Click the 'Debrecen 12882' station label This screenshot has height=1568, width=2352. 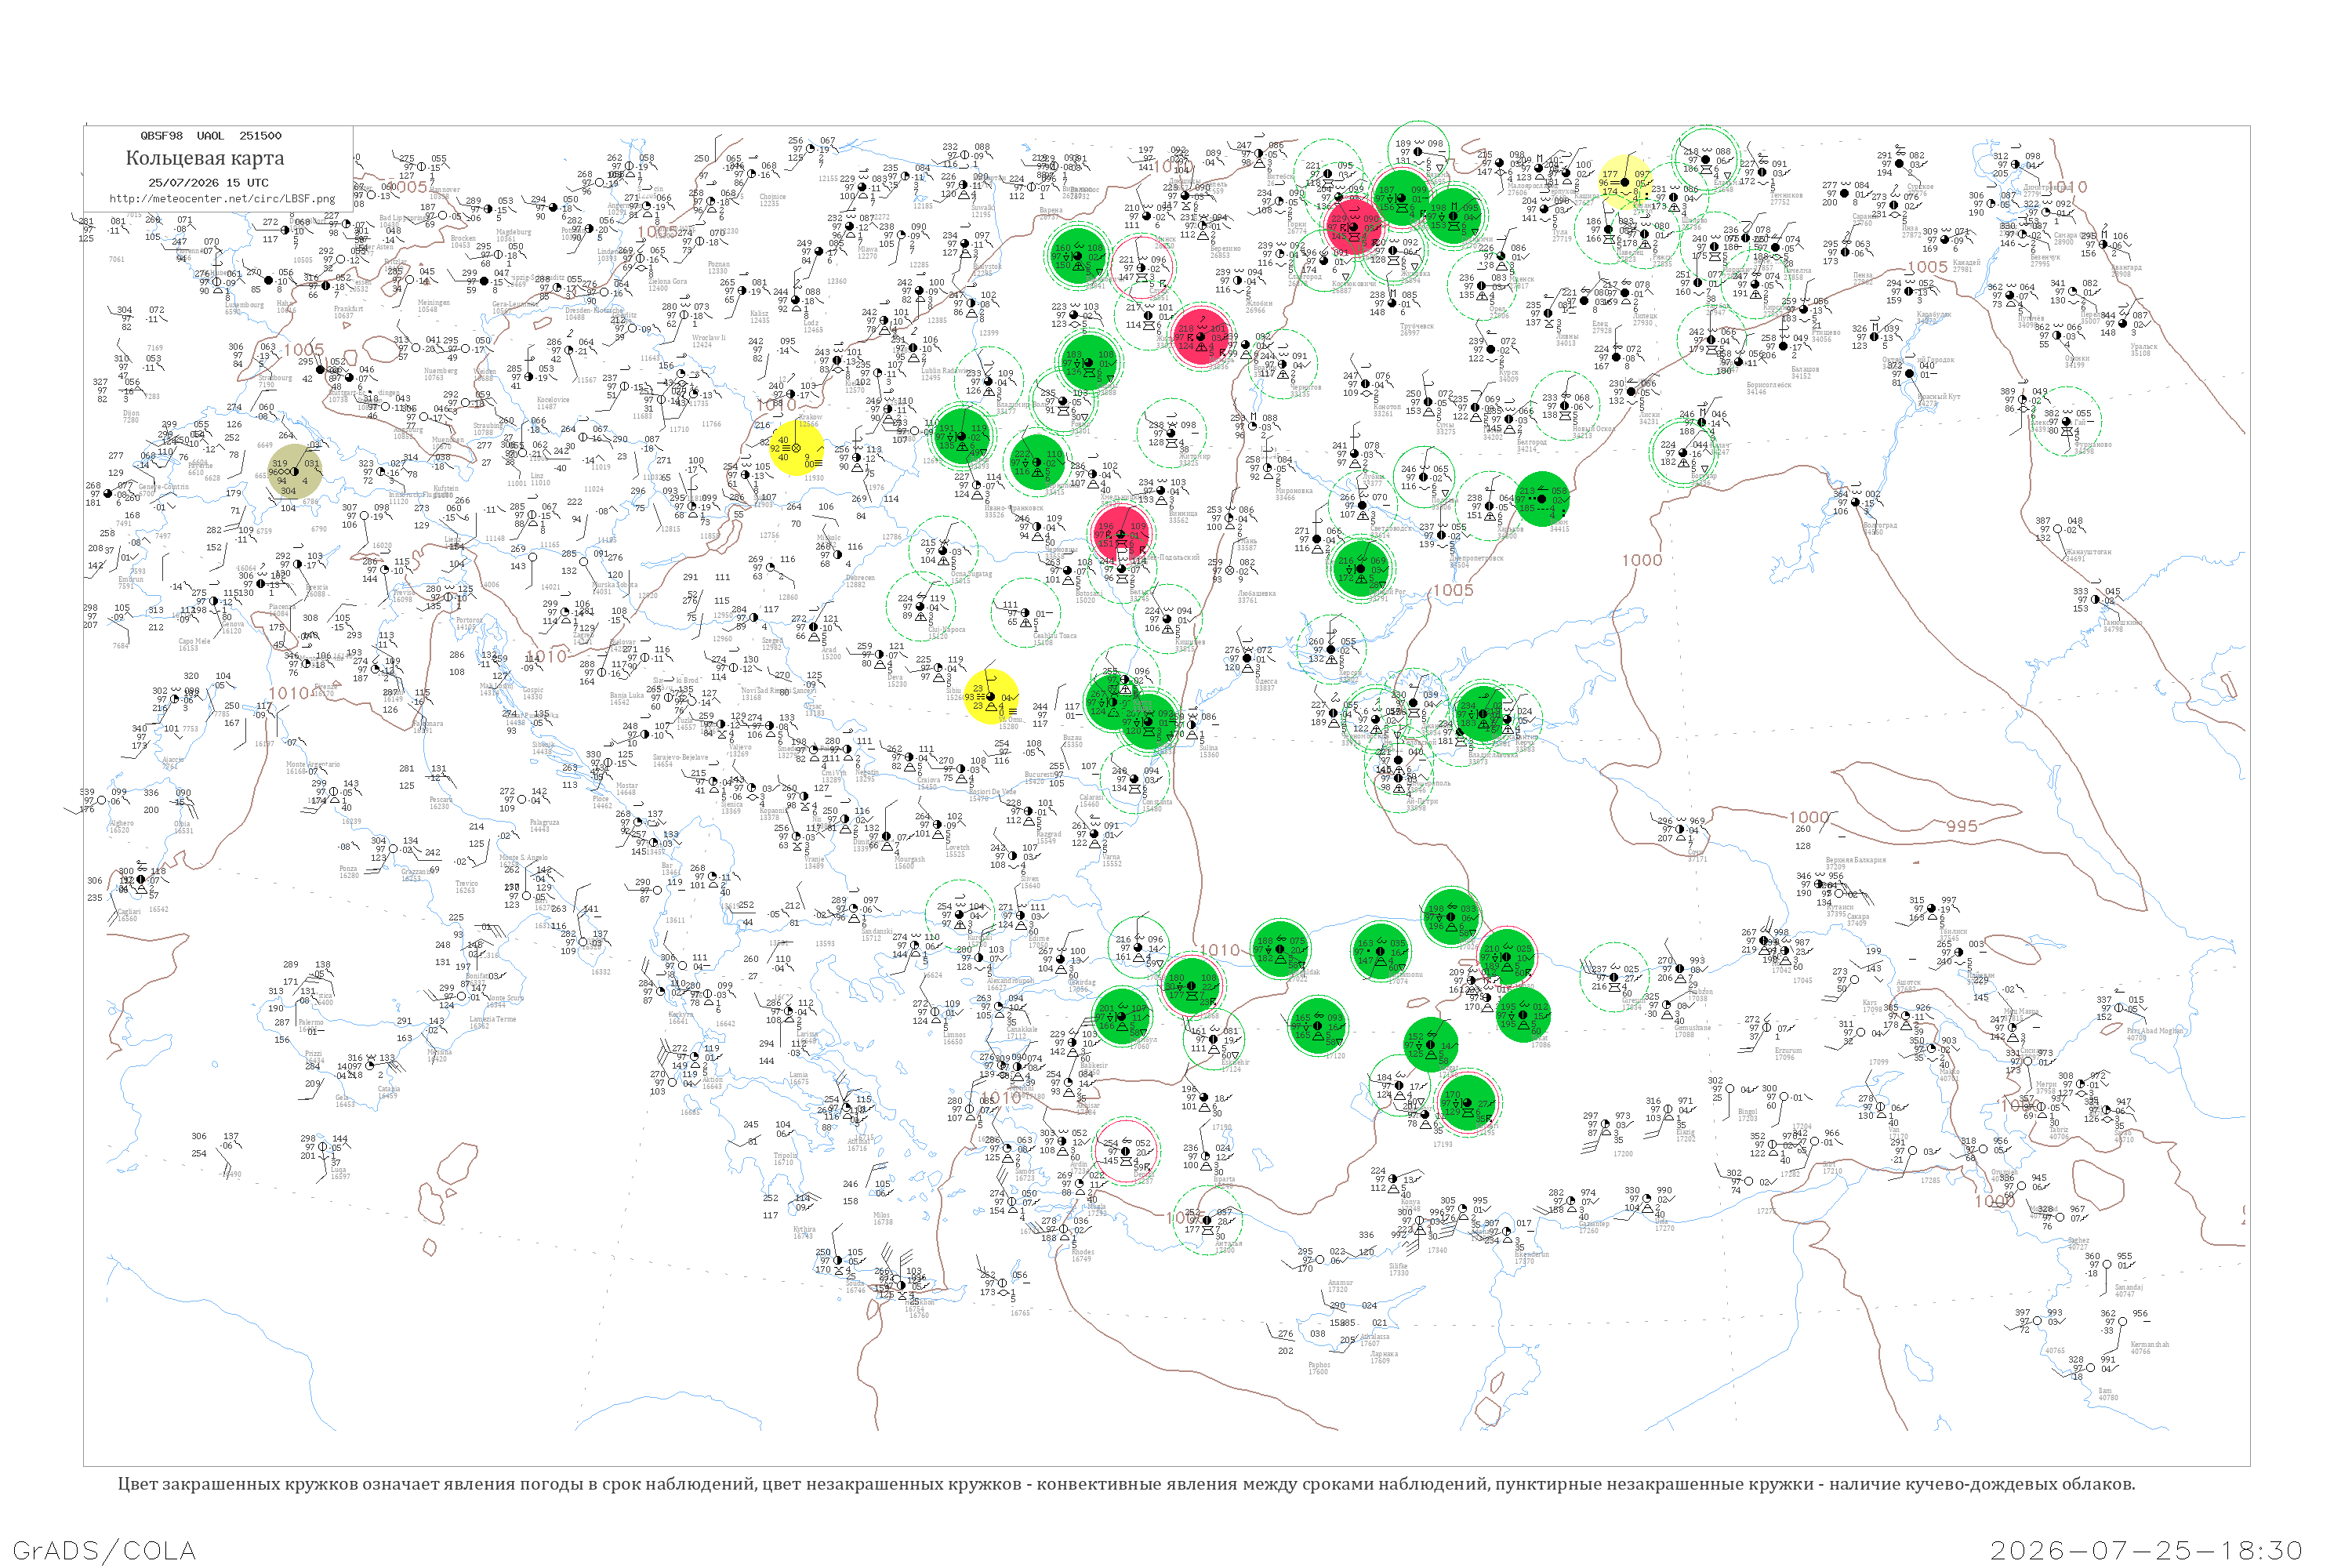coord(860,581)
